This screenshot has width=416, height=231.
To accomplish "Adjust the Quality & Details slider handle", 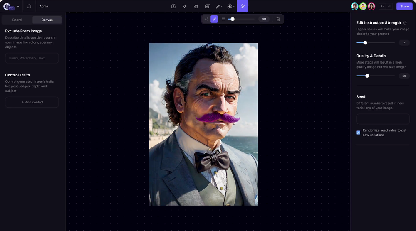I will click(x=367, y=76).
